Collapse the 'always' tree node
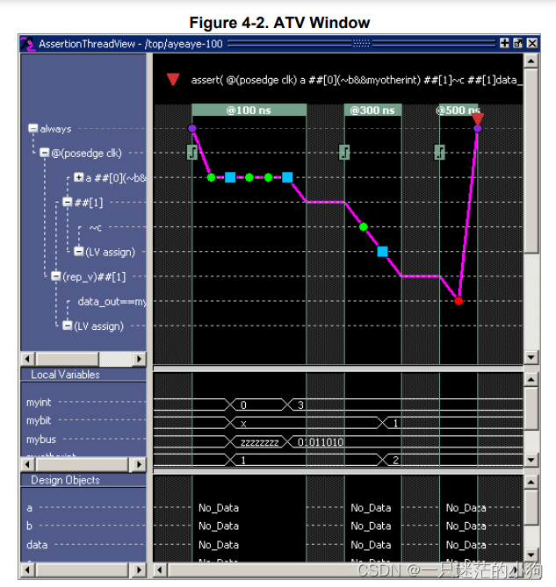This screenshot has width=556, height=587. point(33,128)
